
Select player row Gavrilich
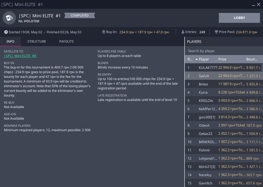(x=223, y=183)
